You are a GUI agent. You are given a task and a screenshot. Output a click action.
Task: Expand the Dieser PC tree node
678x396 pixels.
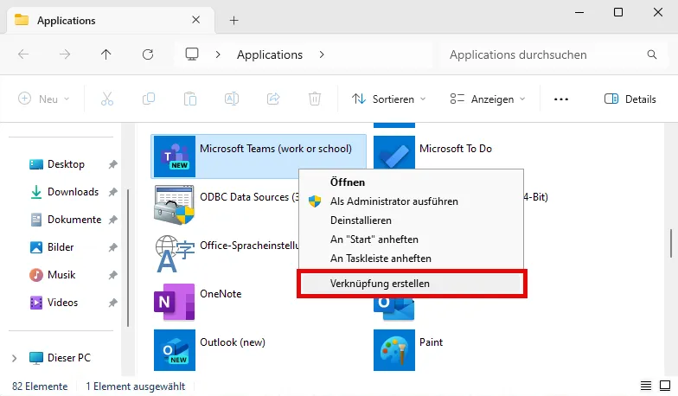click(x=14, y=358)
